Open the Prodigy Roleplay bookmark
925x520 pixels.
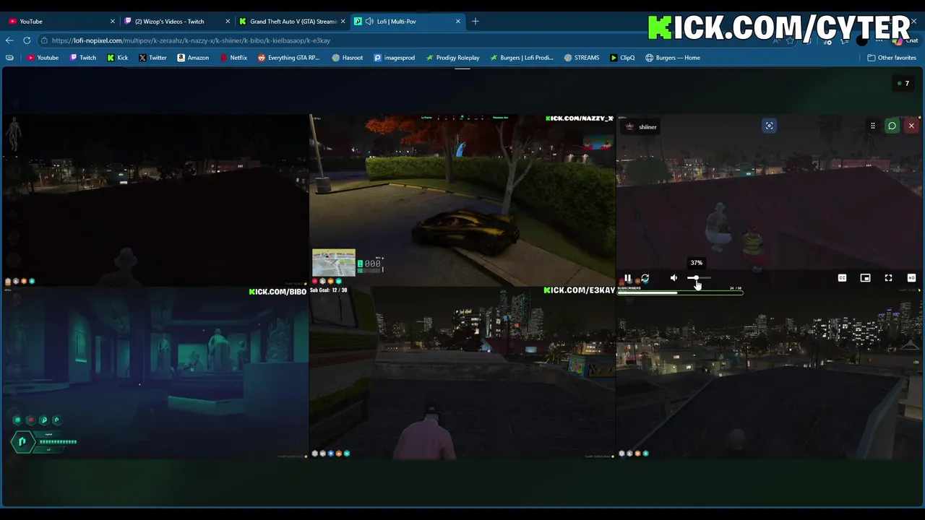point(452,58)
